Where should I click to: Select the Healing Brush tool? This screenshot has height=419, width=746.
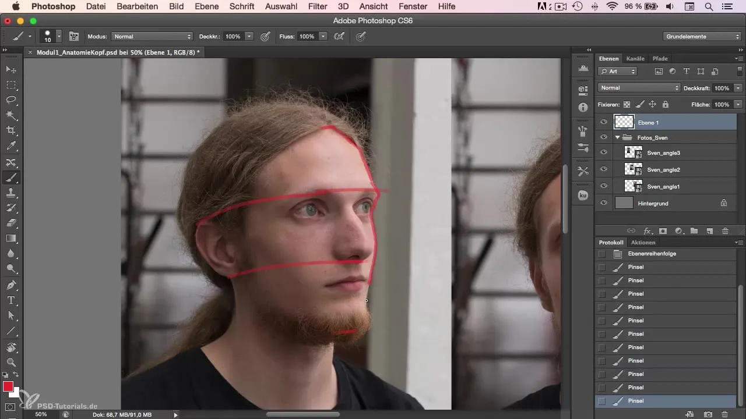tap(11, 162)
